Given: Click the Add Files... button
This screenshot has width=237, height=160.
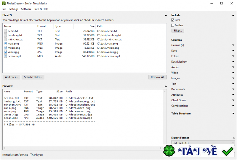Looking at the screenshot, I should [x=11, y=77].
